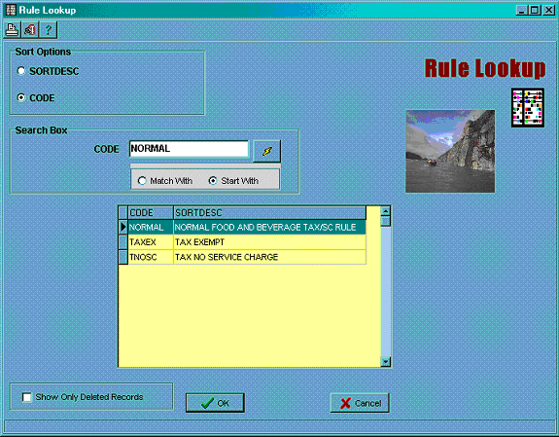Click the Rule Lookup title bar app icon

point(11,10)
